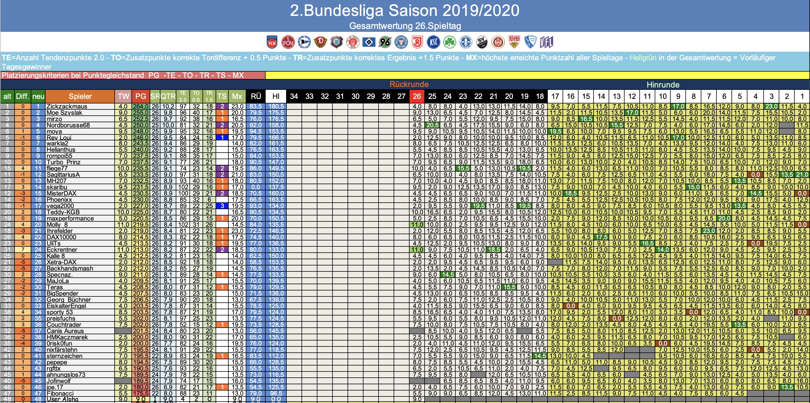Click the Hamburger SV diamond logo
Screen dimensions: 810x403
(369, 42)
